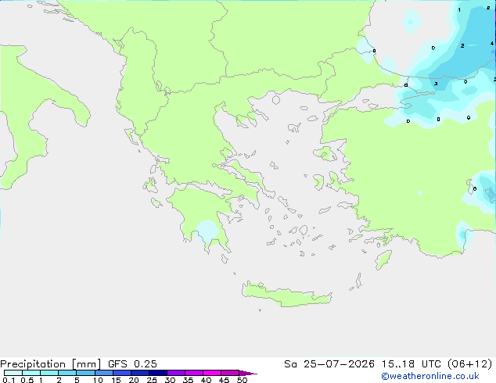Viewport: 496px width, 383px height.
Task: Click the value 4 over the Black Sea
Action: click(492, 44)
